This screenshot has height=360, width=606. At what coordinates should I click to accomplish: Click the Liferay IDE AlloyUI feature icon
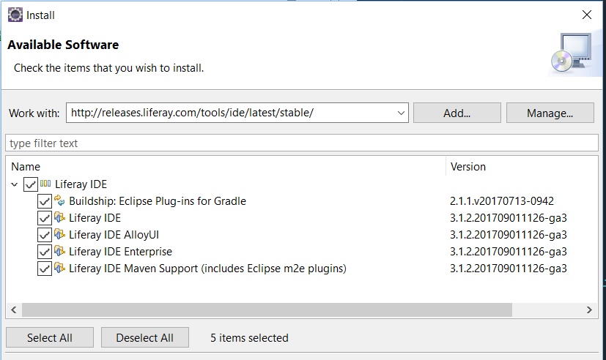coord(59,234)
